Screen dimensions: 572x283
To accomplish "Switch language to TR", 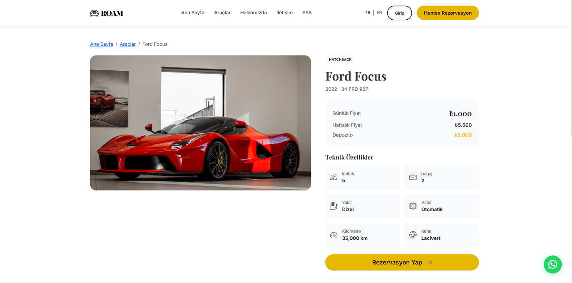I will pyautogui.click(x=368, y=13).
